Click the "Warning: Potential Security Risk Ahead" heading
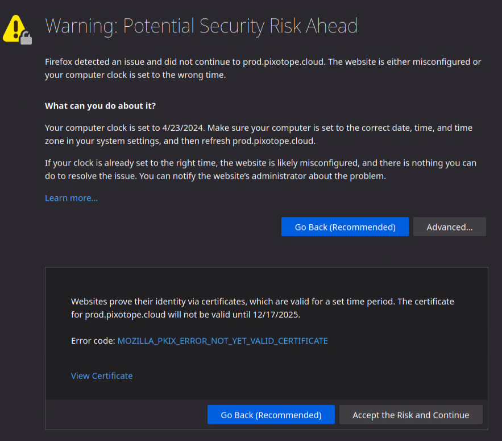502x441 pixels. click(x=201, y=26)
